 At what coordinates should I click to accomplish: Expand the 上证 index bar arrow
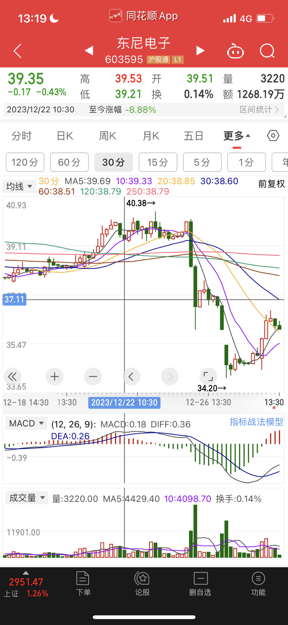[x=26, y=573]
